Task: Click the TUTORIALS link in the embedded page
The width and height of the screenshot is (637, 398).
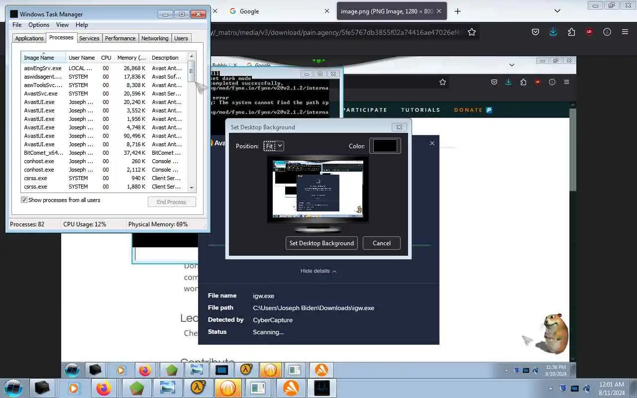Action: (x=421, y=110)
